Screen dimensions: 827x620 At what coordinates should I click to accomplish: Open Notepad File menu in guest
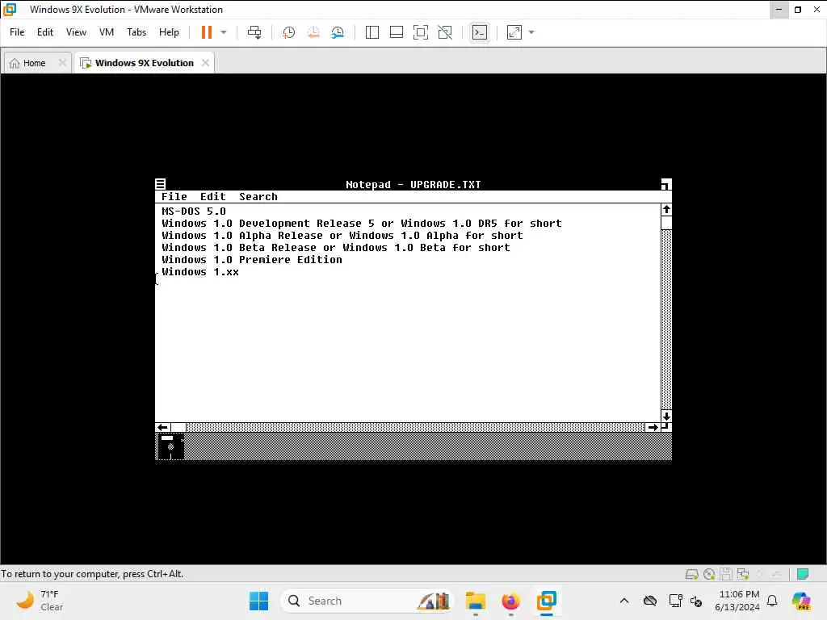coord(174,197)
